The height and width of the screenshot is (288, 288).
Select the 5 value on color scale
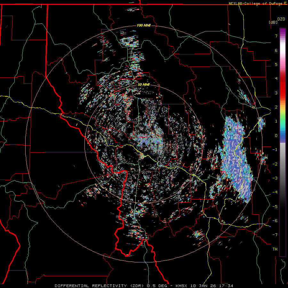(x=276, y=64)
